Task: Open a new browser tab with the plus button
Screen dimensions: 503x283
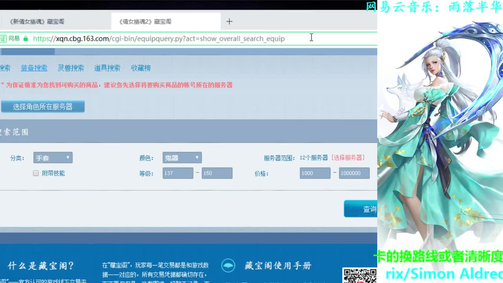Action: pos(229,21)
